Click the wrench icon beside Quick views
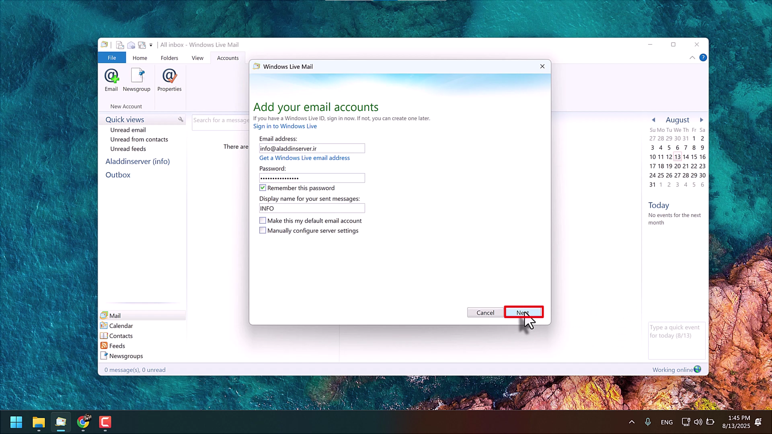The width and height of the screenshot is (772, 434). (x=181, y=119)
